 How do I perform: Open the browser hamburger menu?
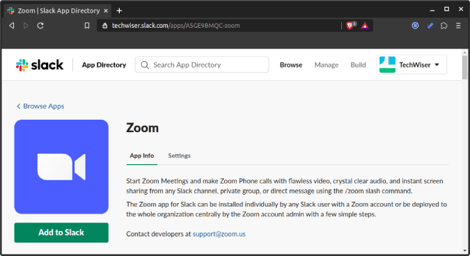point(458,26)
